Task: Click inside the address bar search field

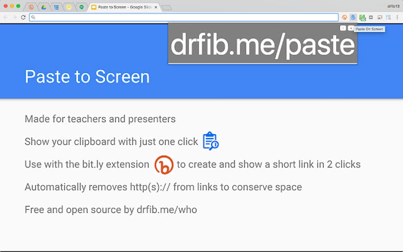Action: (158, 17)
